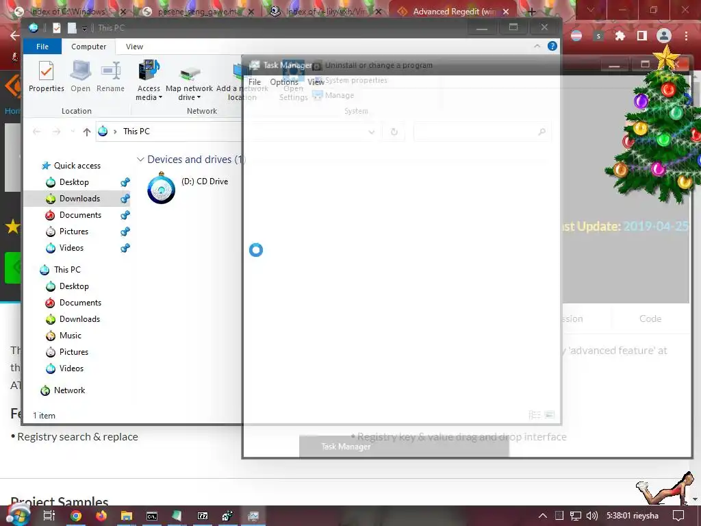Click the Chrome Extensions puzzle icon
The width and height of the screenshot is (701, 526).
620,36
